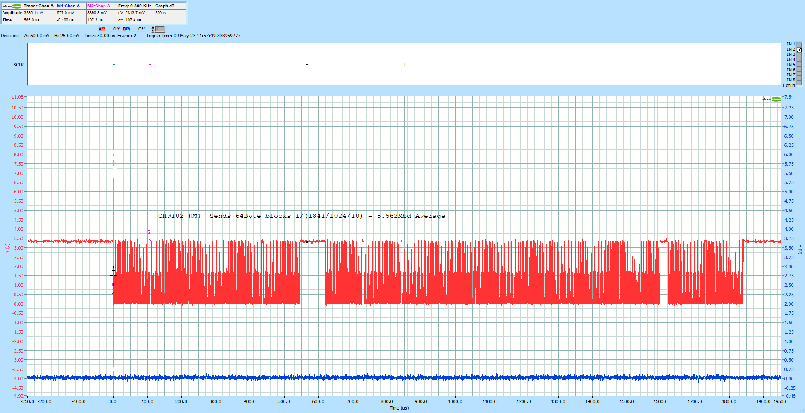The image size is (805, 413).
Task: Click the 'A: 500.0 mV' divisions readout
Action: click(x=37, y=36)
